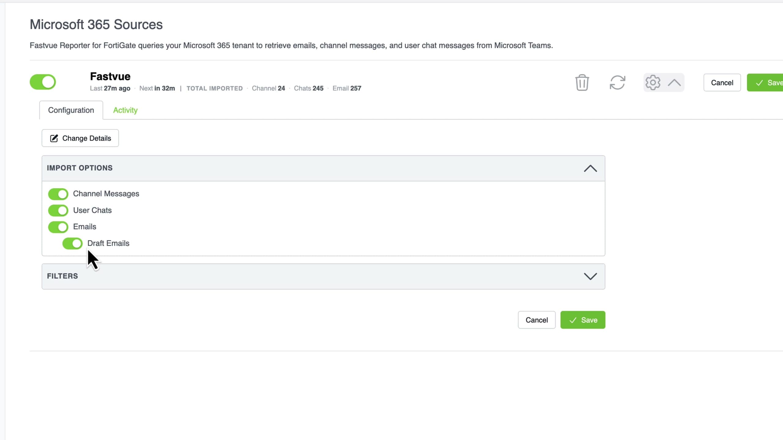This screenshot has height=440, width=783.
Task: Click the top Cancel button
Action: [x=722, y=82]
